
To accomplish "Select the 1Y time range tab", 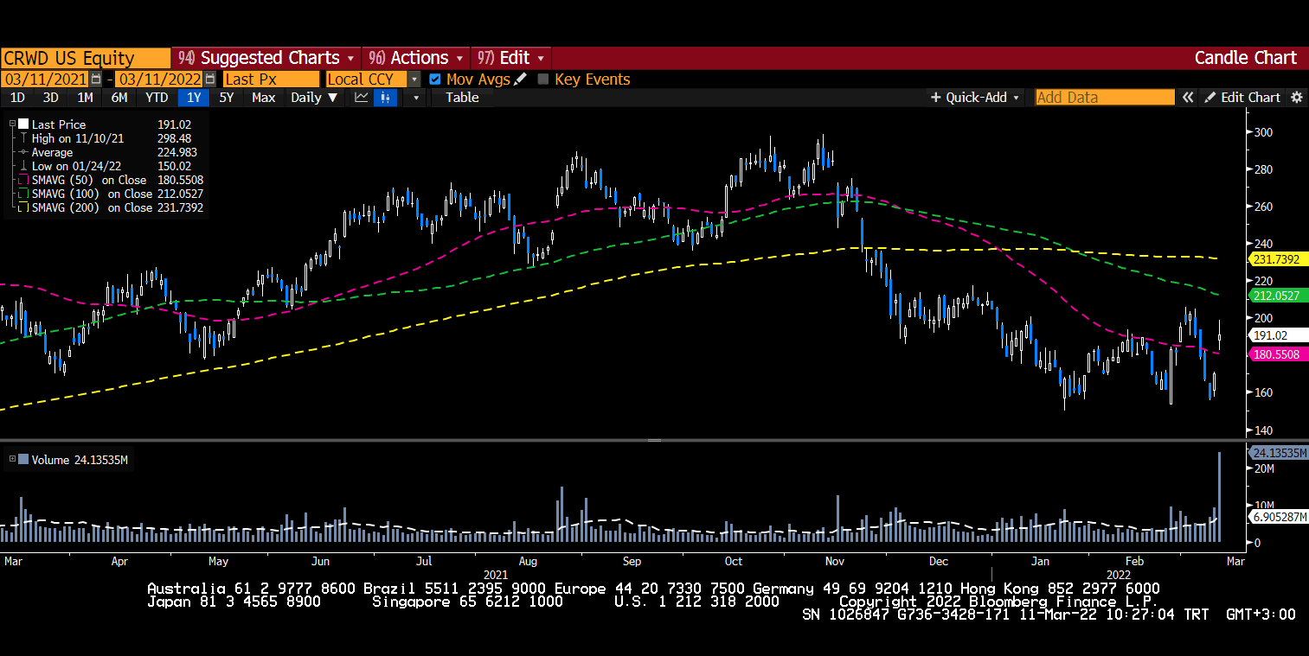I will pos(194,98).
